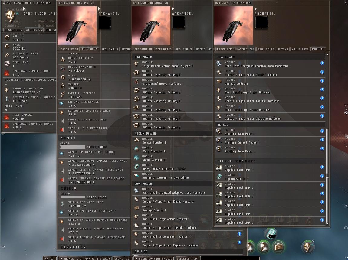Click the Heat Damage attribute icon
Screen dimensions: 348x260
pyautogui.click(x=7, y=116)
